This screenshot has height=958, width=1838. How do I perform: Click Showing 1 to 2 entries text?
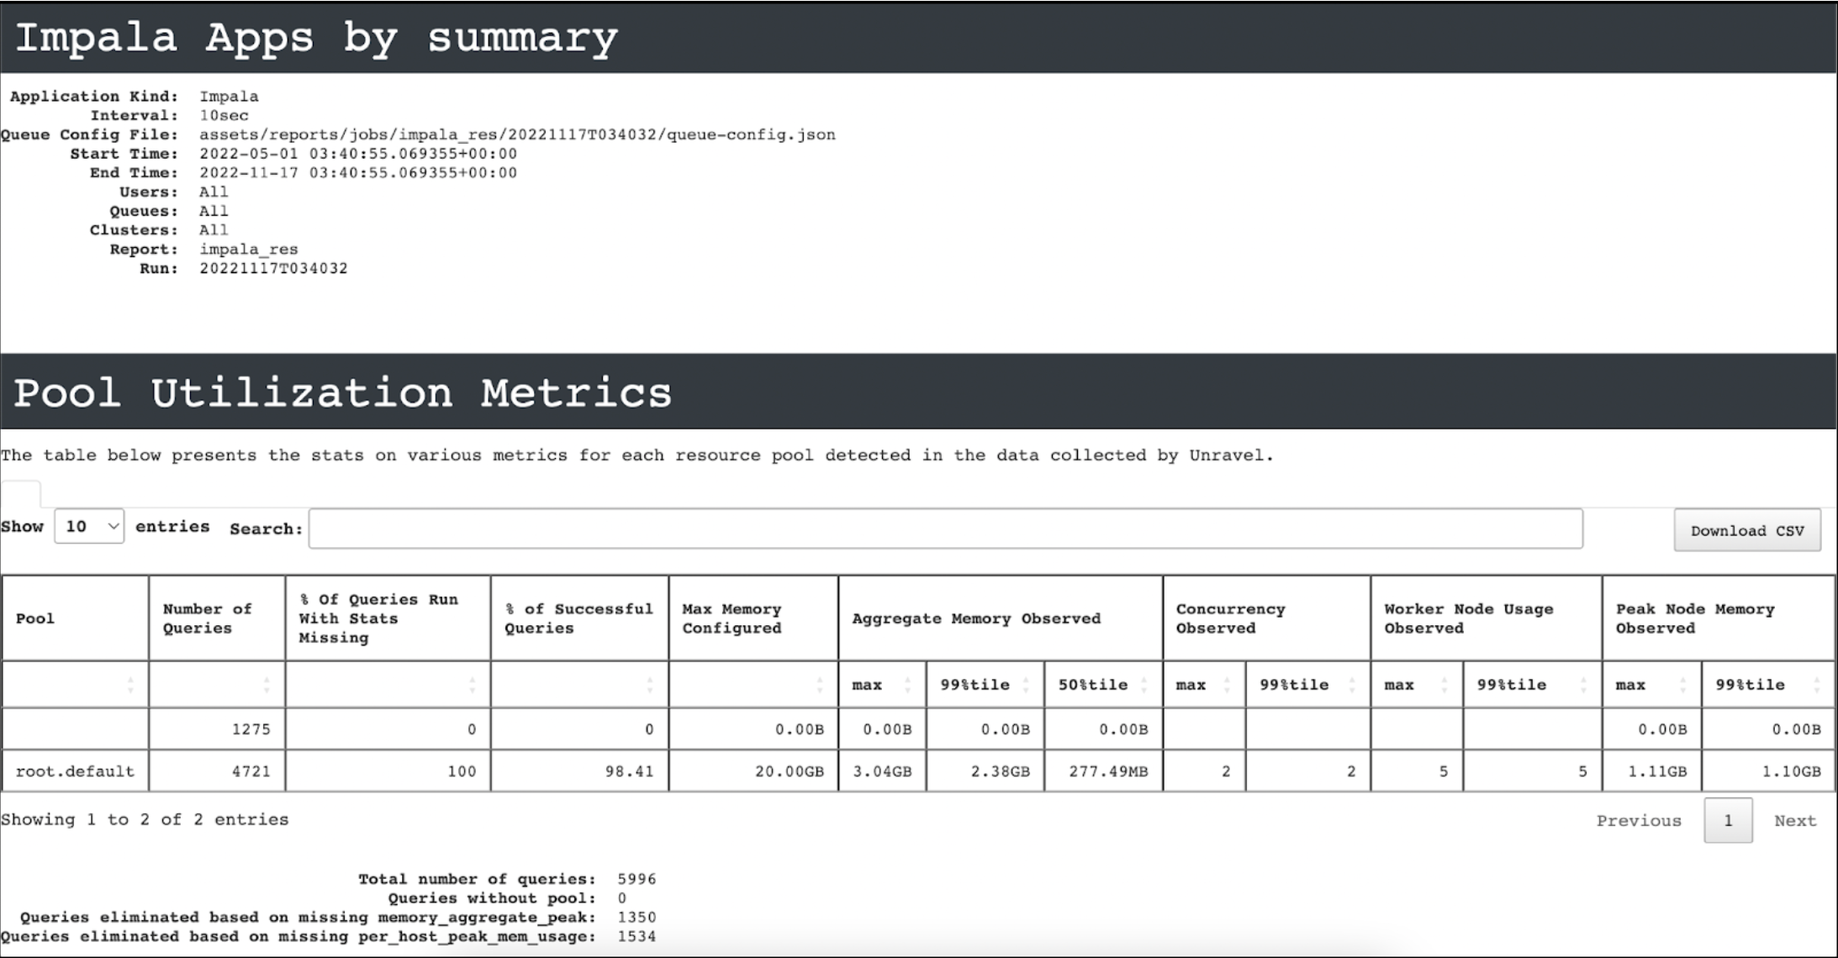(x=145, y=819)
